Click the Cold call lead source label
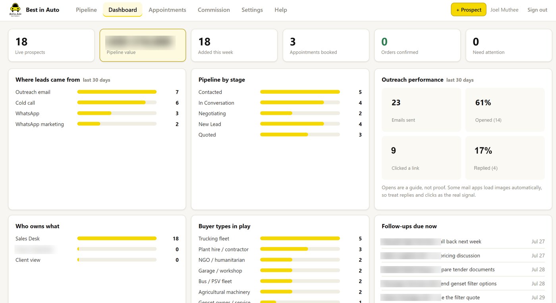This screenshot has width=556, height=303. click(x=25, y=103)
